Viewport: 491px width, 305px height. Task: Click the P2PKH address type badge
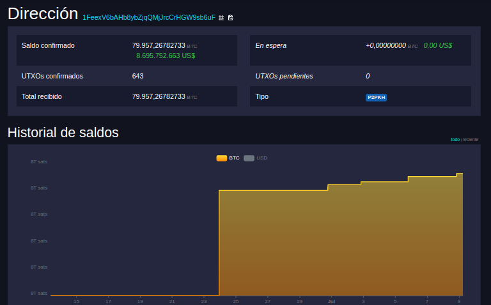[376, 97]
